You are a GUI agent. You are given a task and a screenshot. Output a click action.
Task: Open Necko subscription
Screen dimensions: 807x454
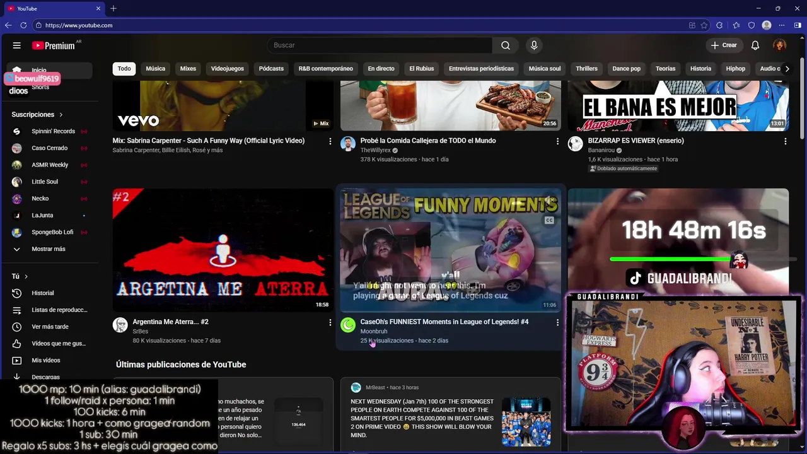pyautogui.click(x=49, y=199)
